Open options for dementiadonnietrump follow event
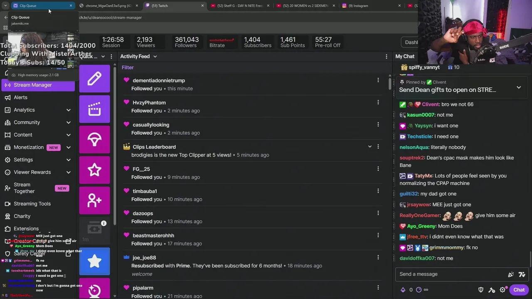Image resolution: width=532 pixels, height=299 pixels. coord(378,80)
